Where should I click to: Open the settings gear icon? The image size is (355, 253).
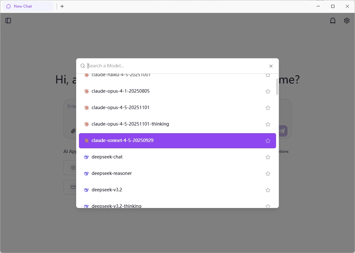(346, 20)
